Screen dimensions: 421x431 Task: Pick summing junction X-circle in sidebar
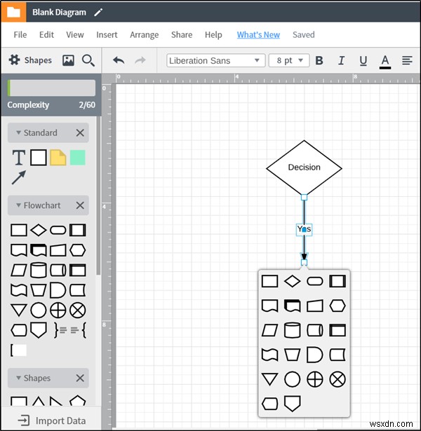click(78, 310)
